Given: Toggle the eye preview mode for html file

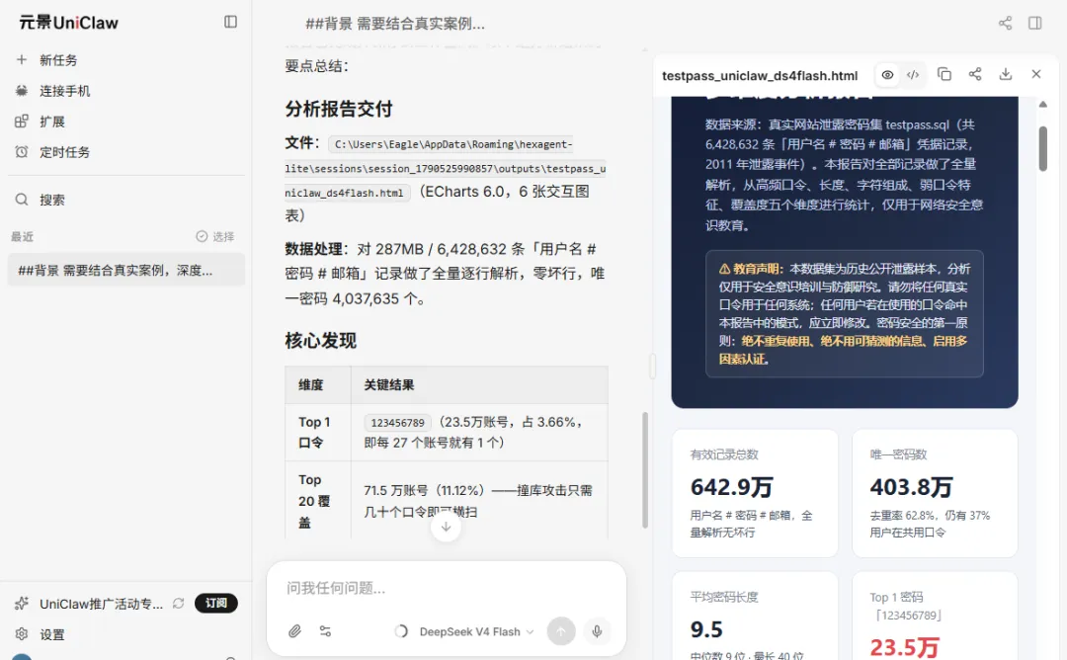Looking at the screenshot, I should [x=887, y=75].
